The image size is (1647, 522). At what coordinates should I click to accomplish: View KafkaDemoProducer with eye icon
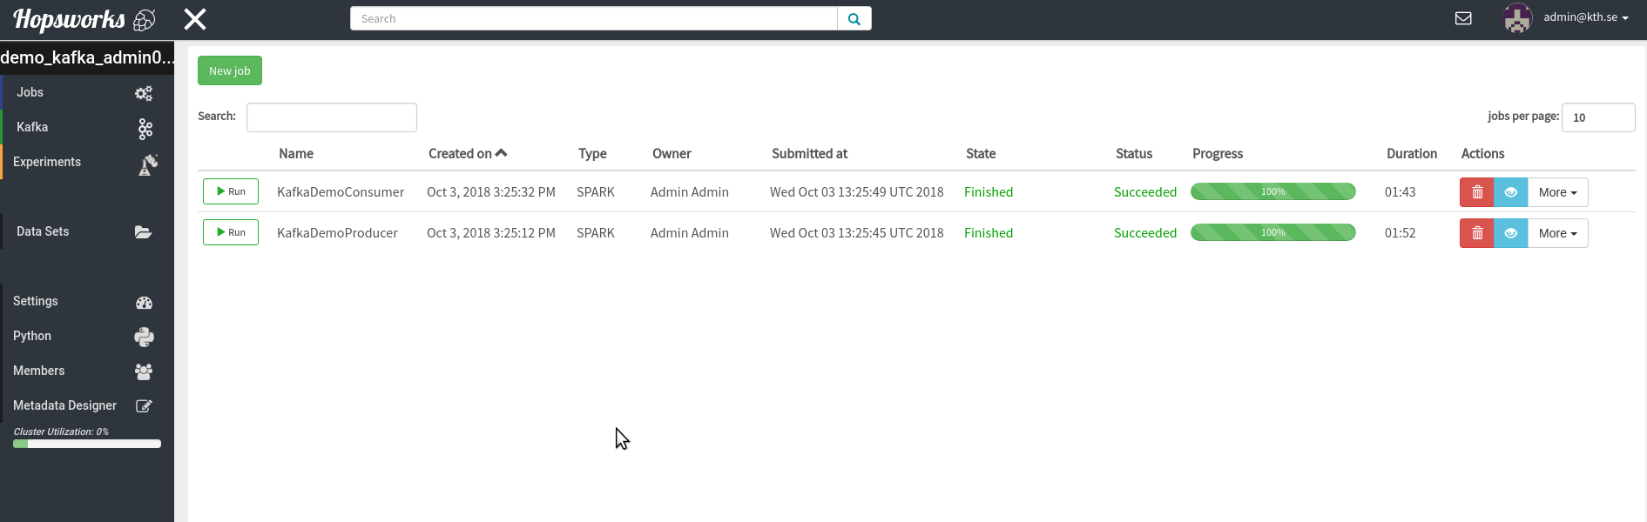click(1511, 233)
